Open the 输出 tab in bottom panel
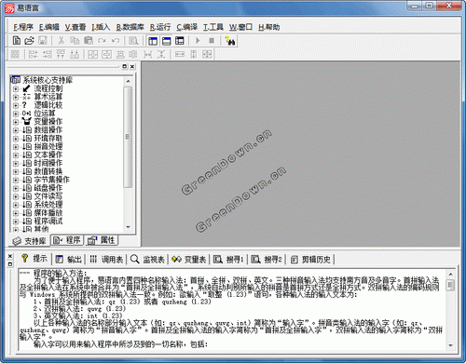Screen dimensions: 466x363 tap(68, 259)
